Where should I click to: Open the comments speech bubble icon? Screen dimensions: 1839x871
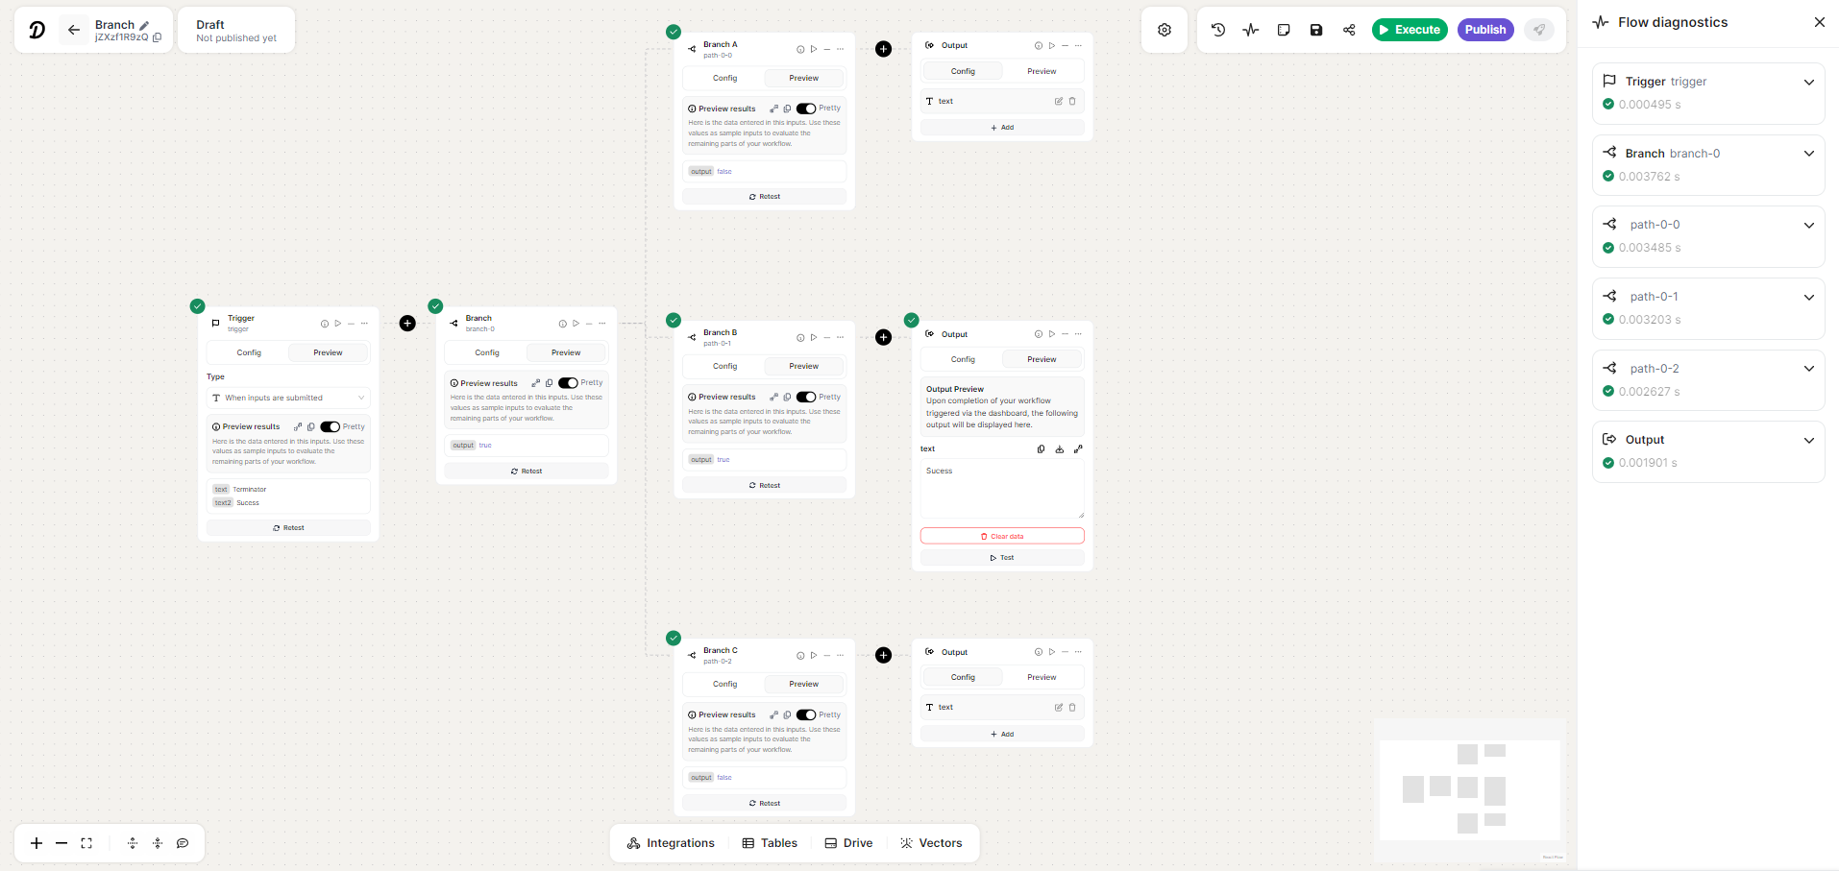coord(183,843)
